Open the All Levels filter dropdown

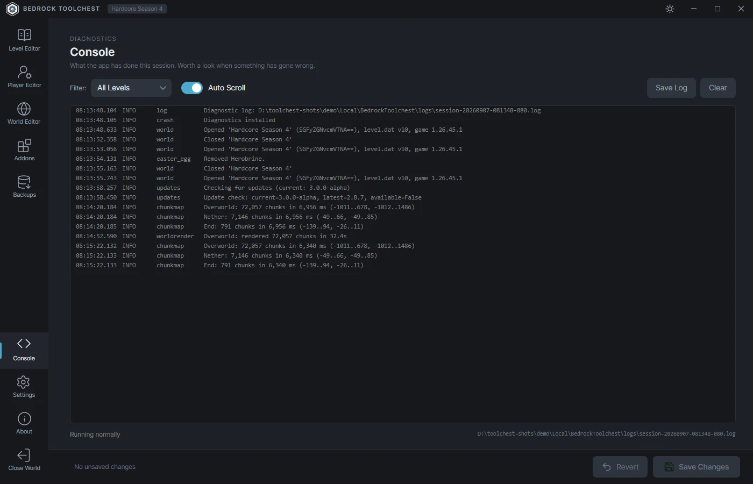click(131, 88)
